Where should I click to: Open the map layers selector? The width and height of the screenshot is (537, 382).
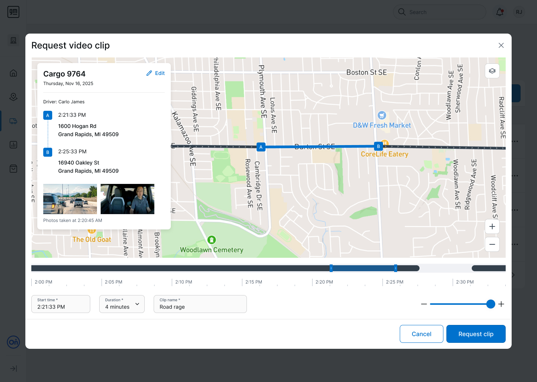(492, 71)
